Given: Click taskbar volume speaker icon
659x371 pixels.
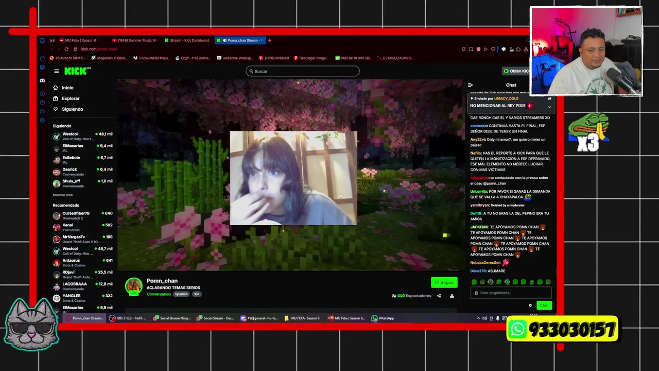Looking at the screenshot, I should (x=484, y=318).
